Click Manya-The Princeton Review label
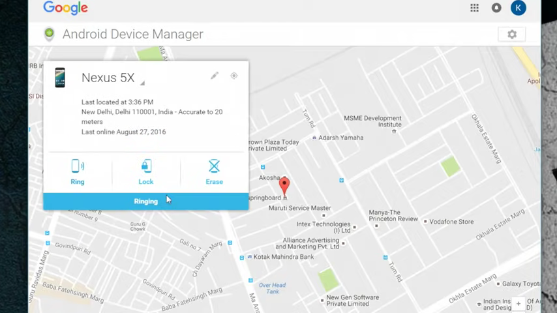Image resolution: width=557 pixels, height=313 pixels. [x=393, y=216]
